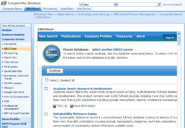Click the search magnifier icon
Screen dimensions: 185x128
[x=159, y=4]
